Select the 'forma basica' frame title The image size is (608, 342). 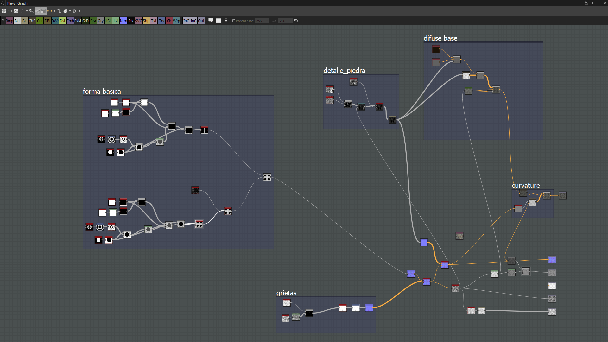point(102,92)
